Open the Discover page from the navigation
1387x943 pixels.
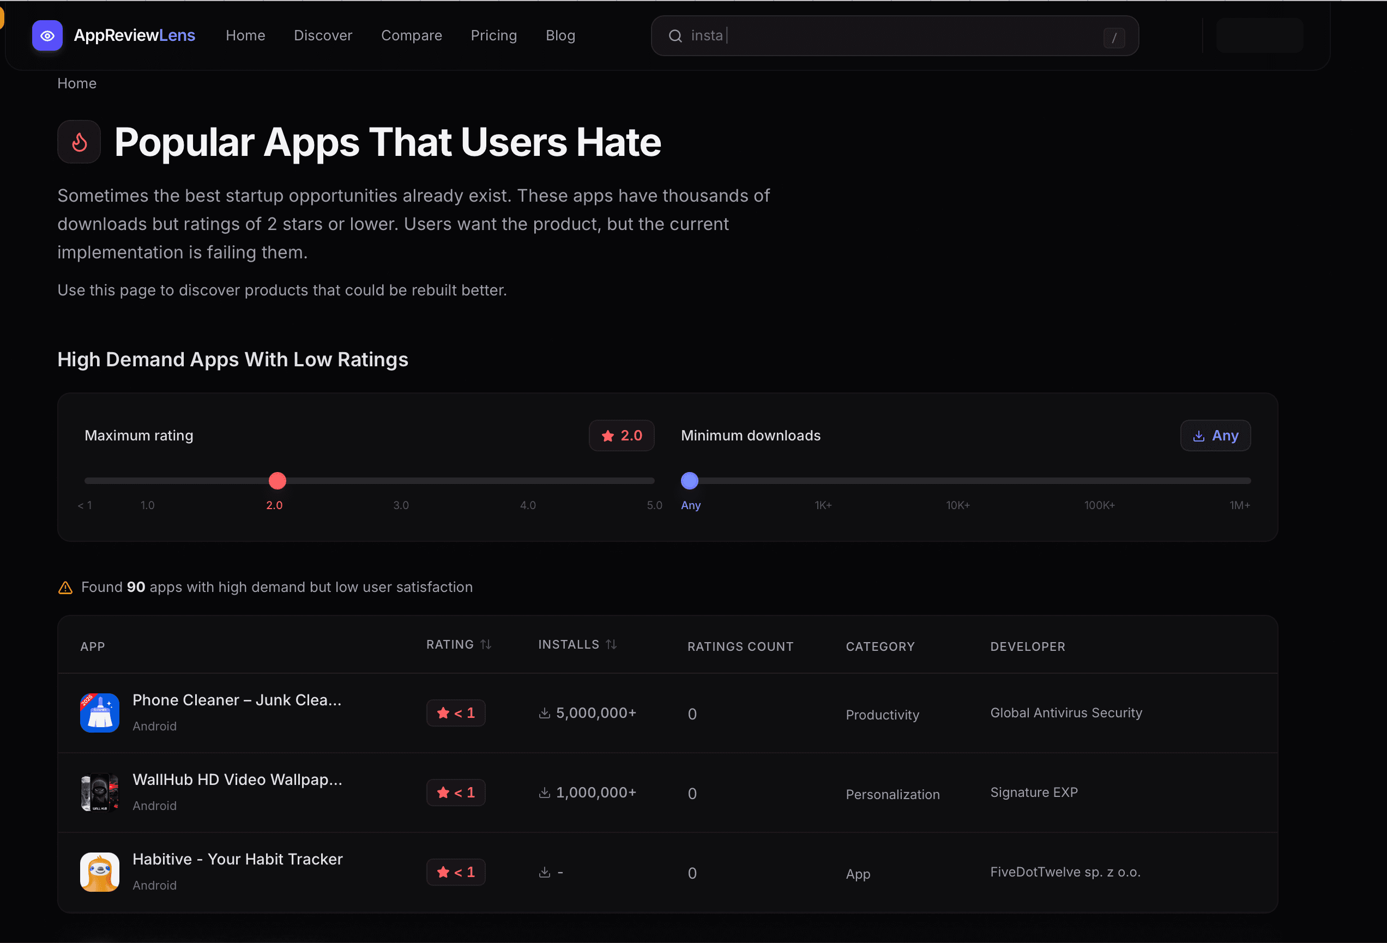point(323,35)
